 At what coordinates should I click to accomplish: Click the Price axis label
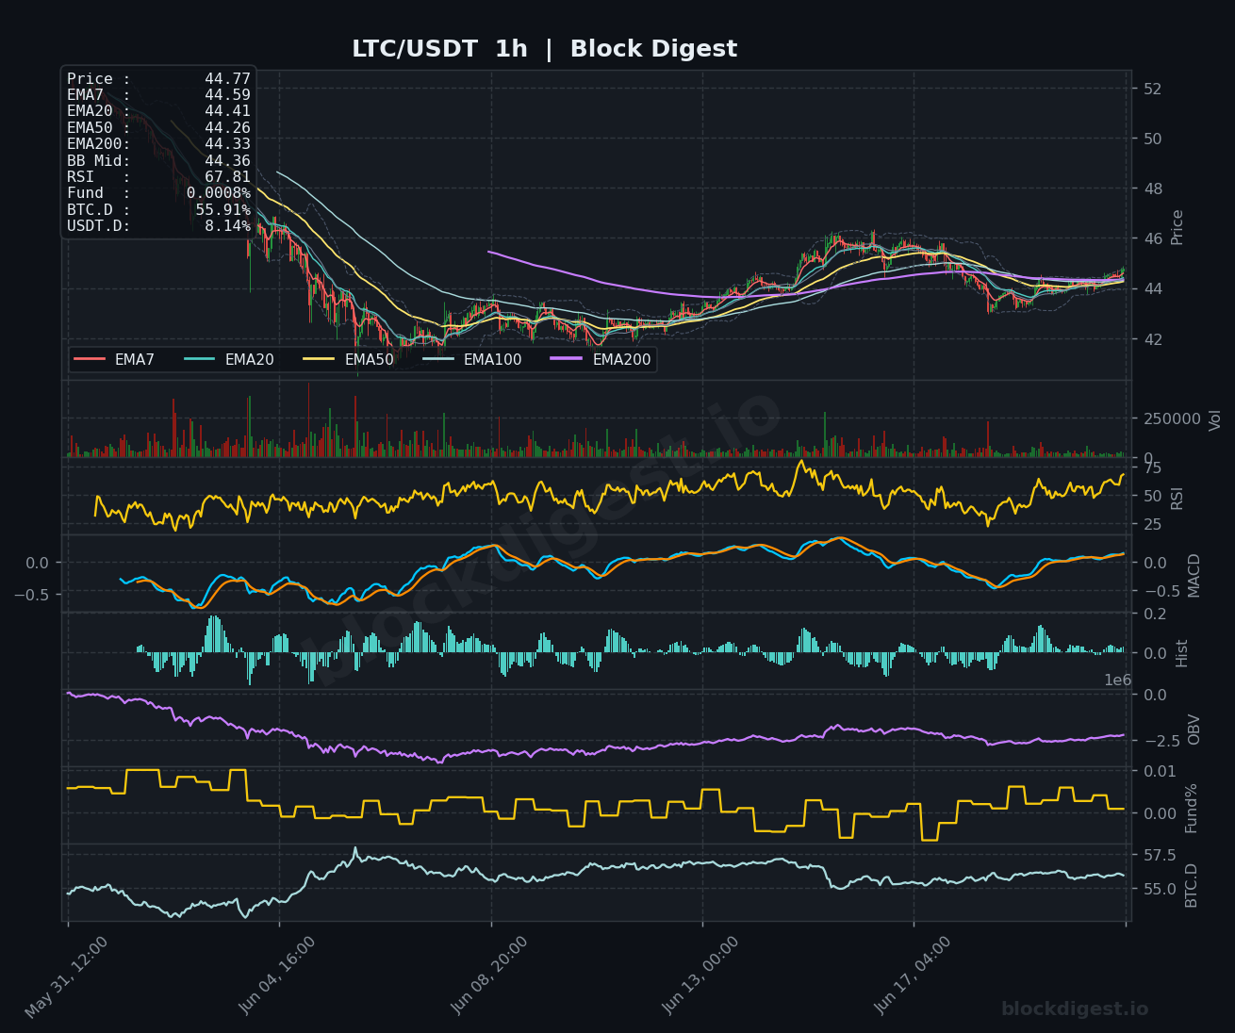click(1177, 227)
